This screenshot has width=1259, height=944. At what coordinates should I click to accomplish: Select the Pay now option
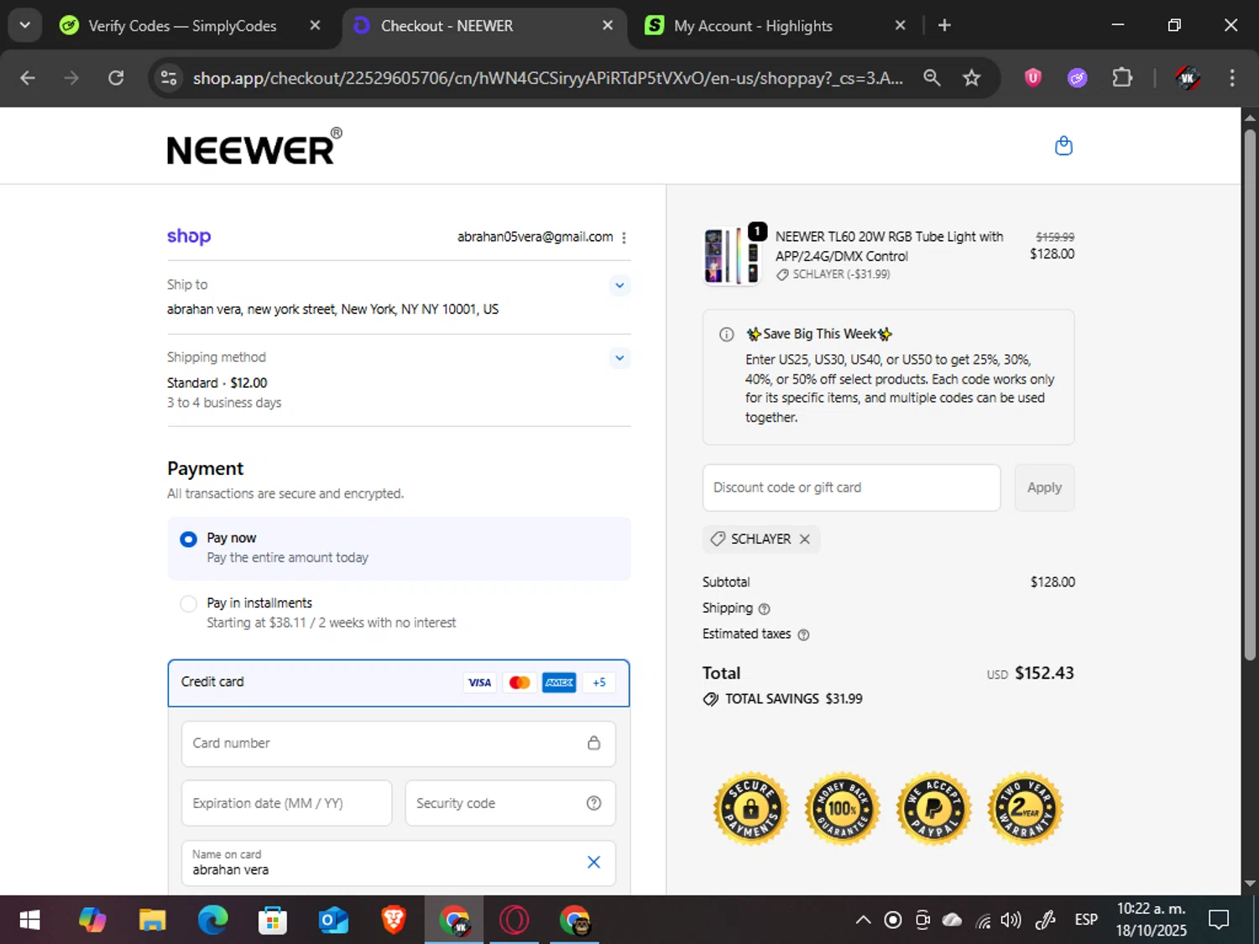pos(399,548)
